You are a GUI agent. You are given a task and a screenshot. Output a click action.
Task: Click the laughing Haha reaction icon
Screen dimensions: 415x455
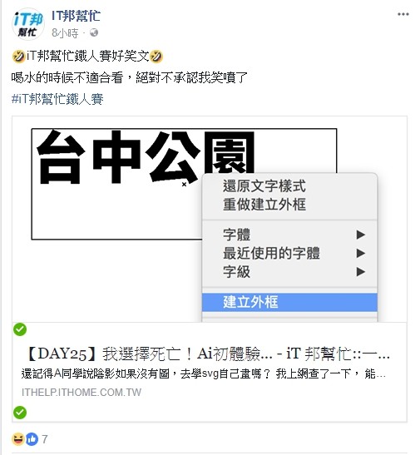(x=18, y=438)
